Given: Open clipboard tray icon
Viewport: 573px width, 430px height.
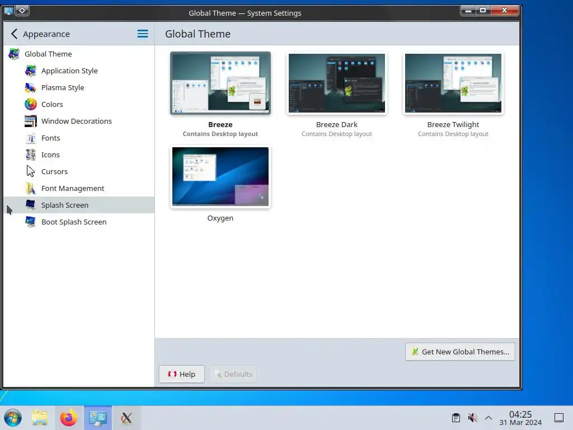Looking at the screenshot, I should tap(455, 418).
